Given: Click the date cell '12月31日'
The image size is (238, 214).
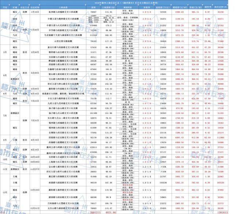Looking at the screenshot, I should point(35,208).
